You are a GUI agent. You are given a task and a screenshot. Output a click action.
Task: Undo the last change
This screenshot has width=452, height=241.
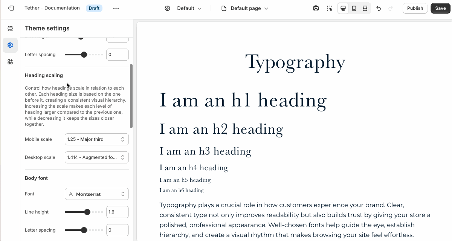click(379, 8)
